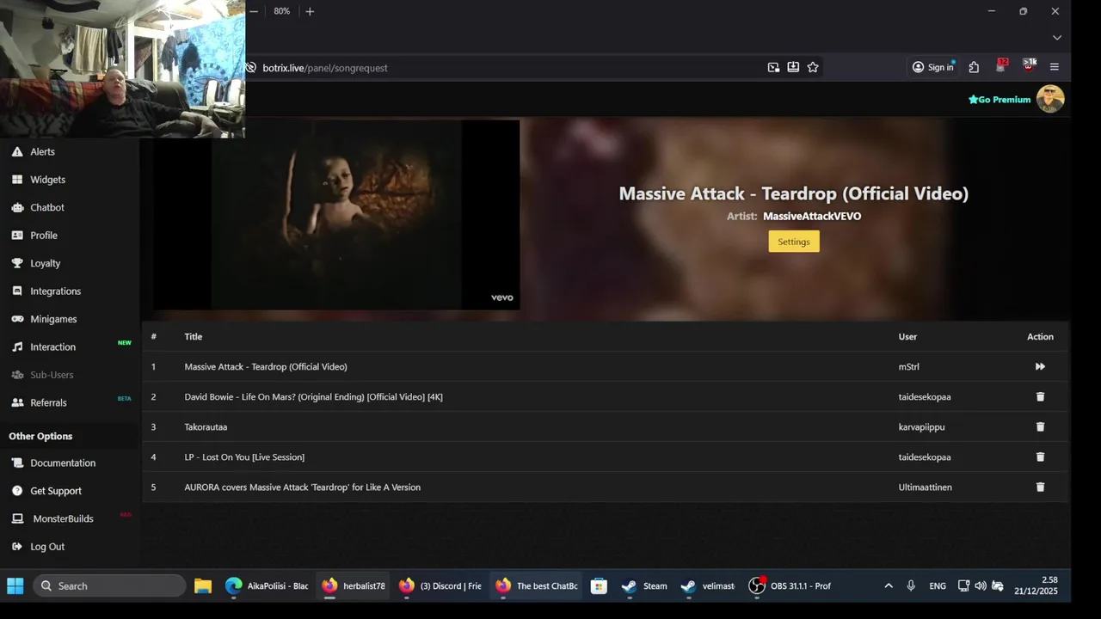1101x619 pixels.
Task: Switch to the OBS 31.1.1 window
Action: [x=790, y=586]
